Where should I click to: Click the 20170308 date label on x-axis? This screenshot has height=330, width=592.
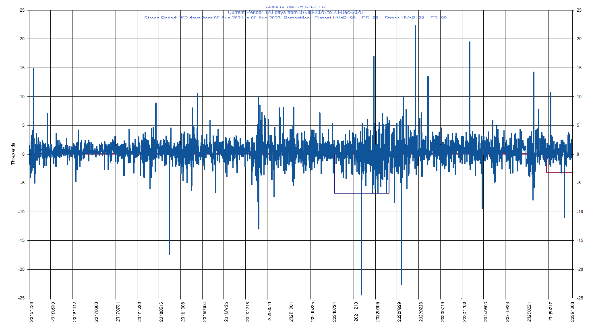[x=96, y=312]
